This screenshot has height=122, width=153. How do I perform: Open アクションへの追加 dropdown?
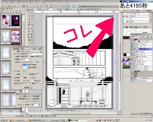click(x=39, y=105)
